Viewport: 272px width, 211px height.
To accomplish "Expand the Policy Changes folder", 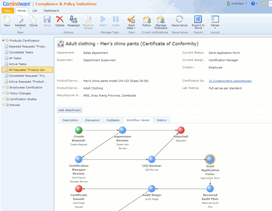I will [x=3, y=93].
